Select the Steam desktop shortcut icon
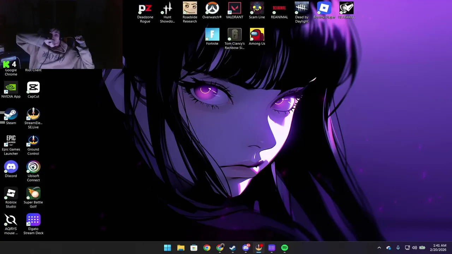This screenshot has width=452, height=254. (11, 116)
